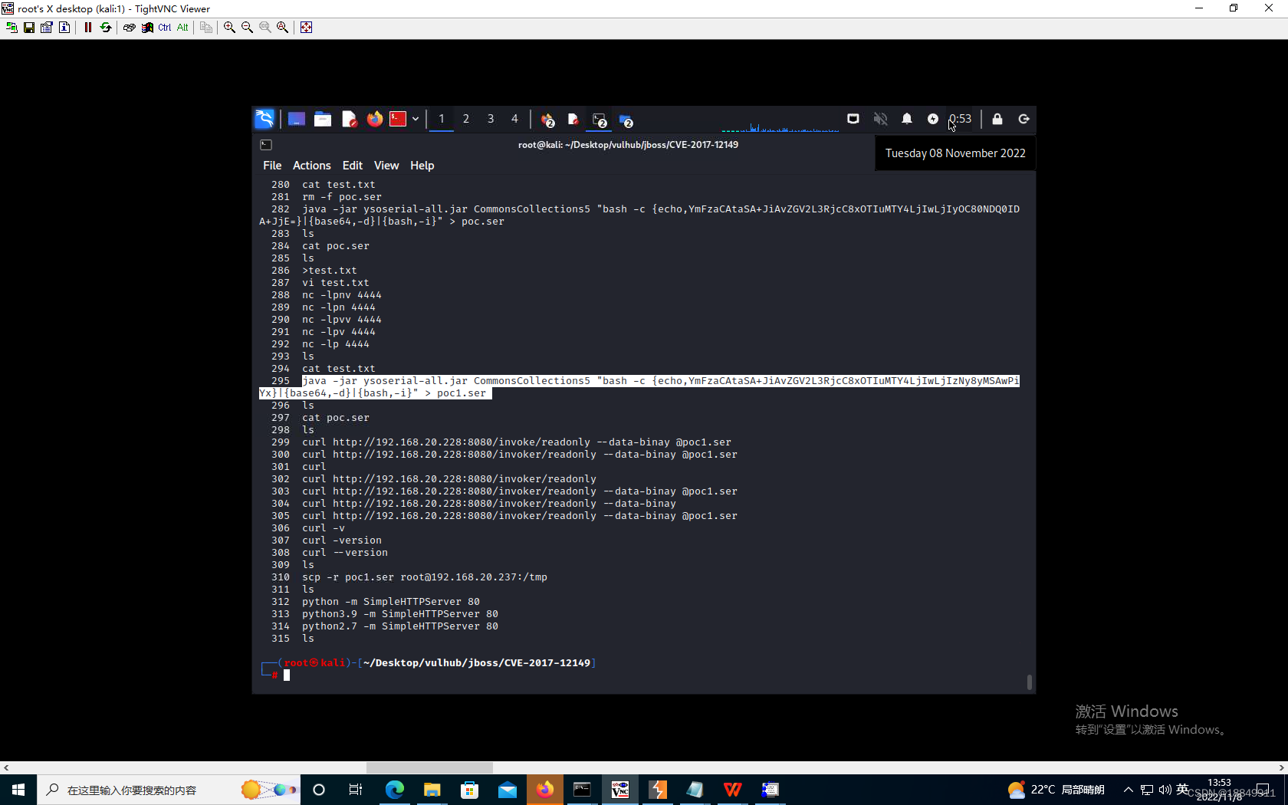Click the transfer files icon in VNC toolbar
The image size is (1288, 805).
tap(205, 28)
